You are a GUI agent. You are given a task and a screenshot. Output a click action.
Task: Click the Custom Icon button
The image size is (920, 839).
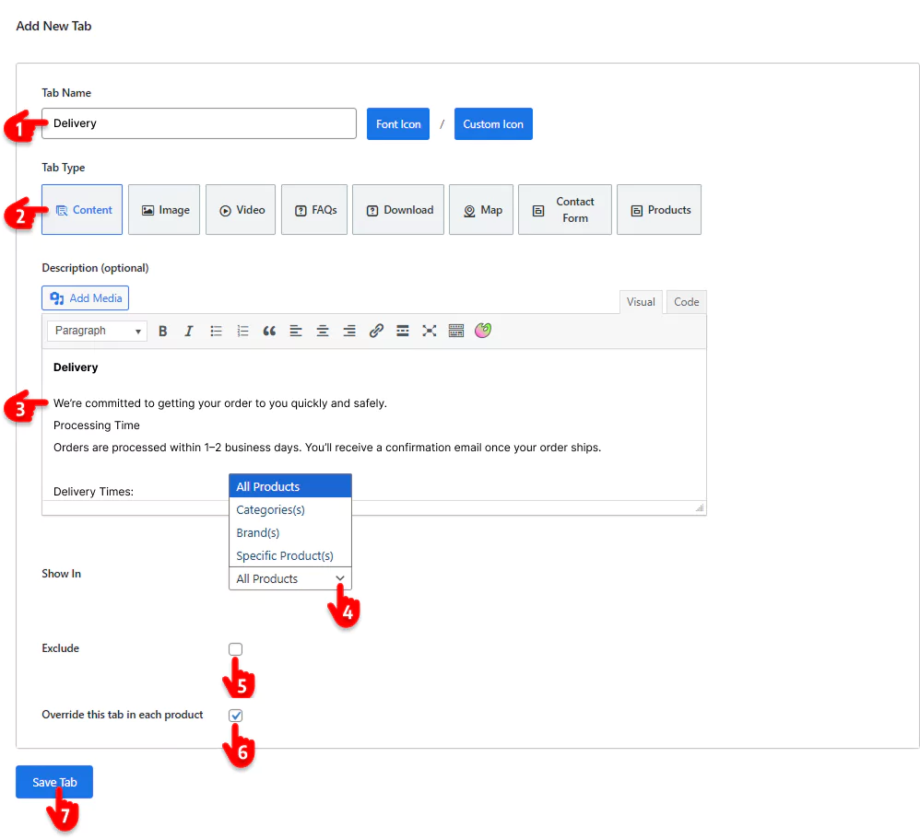tap(493, 123)
